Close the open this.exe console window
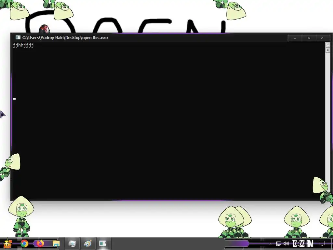This screenshot has height=250, width=333. (x=322, y=38)
